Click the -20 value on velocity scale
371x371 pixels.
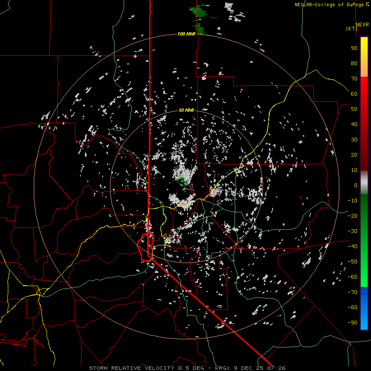click(352, 216)
